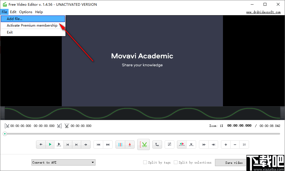Screen dimensions: 285x171
Task: Click the delete selection X icon
Action: tap(191, 144)
